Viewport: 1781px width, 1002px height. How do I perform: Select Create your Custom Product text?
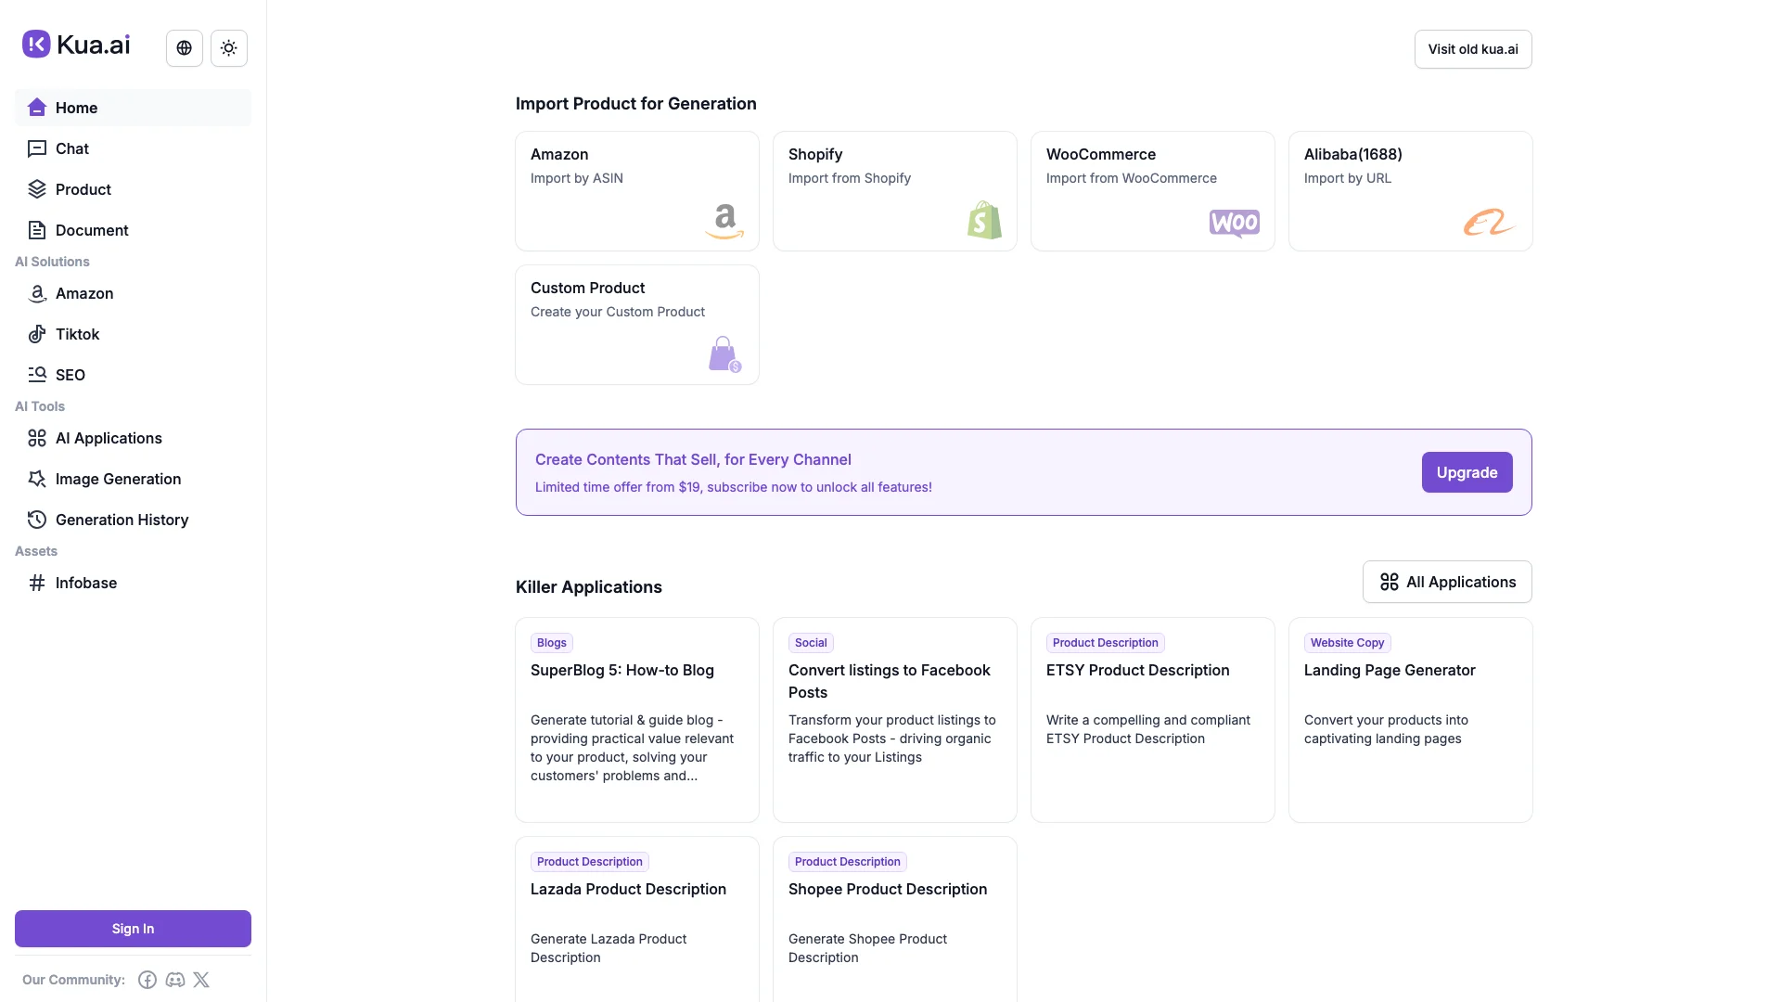point(618,312)
